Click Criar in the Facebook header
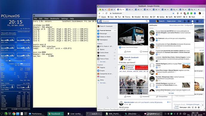The width and height of the screenshot is (206, 116). click(179, 21)
